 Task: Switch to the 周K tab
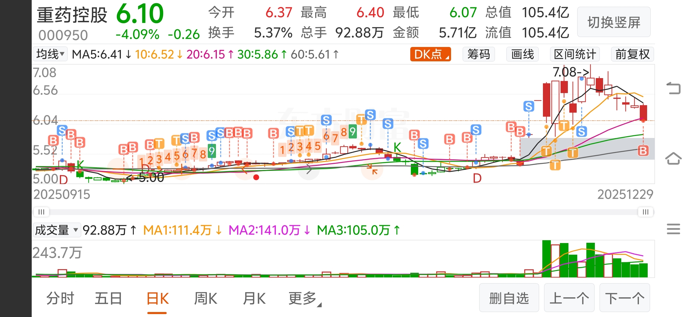[205, 299]
